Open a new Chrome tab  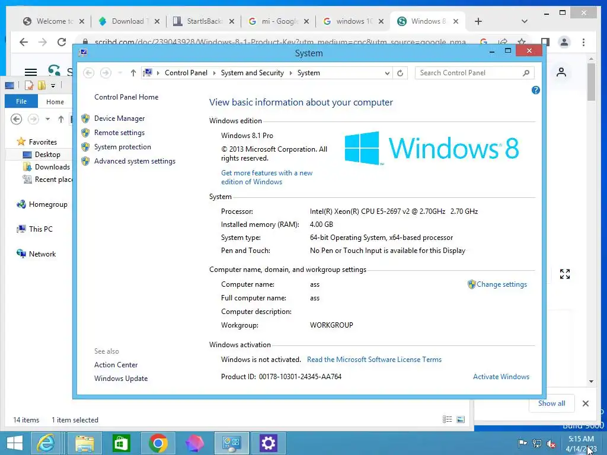478,21
